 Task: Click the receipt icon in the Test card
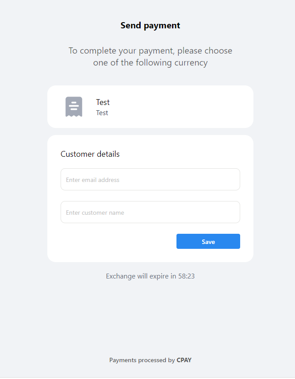pyautogui.click(x=74, y=107)
